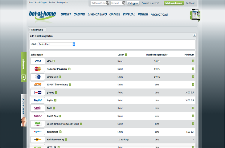Click 5.00 EUR minimum for paysafecard
The width and height of the screenshot is (225, 148).
click(190, 132)
